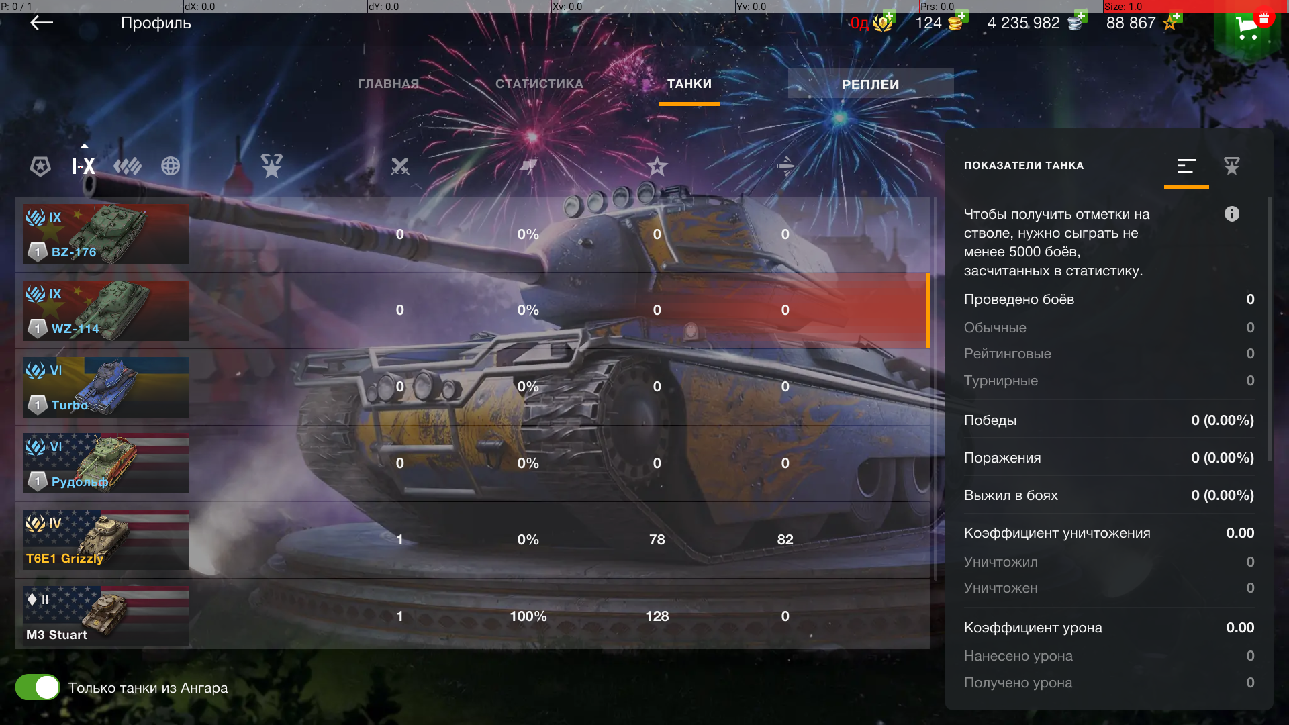Click the Поражения stat row

tap(1109, 458)
